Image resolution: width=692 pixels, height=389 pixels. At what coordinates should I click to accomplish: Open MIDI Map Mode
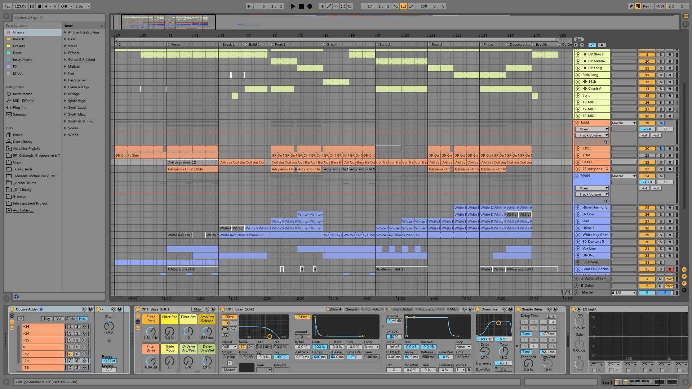pos(660,6)
